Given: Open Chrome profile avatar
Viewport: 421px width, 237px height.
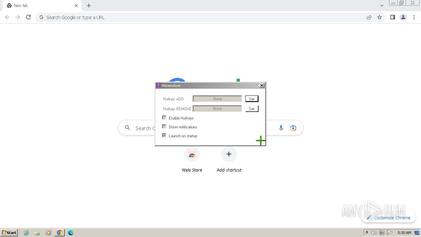Looking at the screenshot, I should click(x=403, y=17).
